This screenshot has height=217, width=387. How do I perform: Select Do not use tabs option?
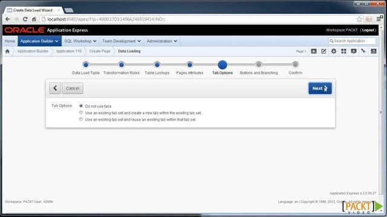pyautogui.click(x=81, y=106)
